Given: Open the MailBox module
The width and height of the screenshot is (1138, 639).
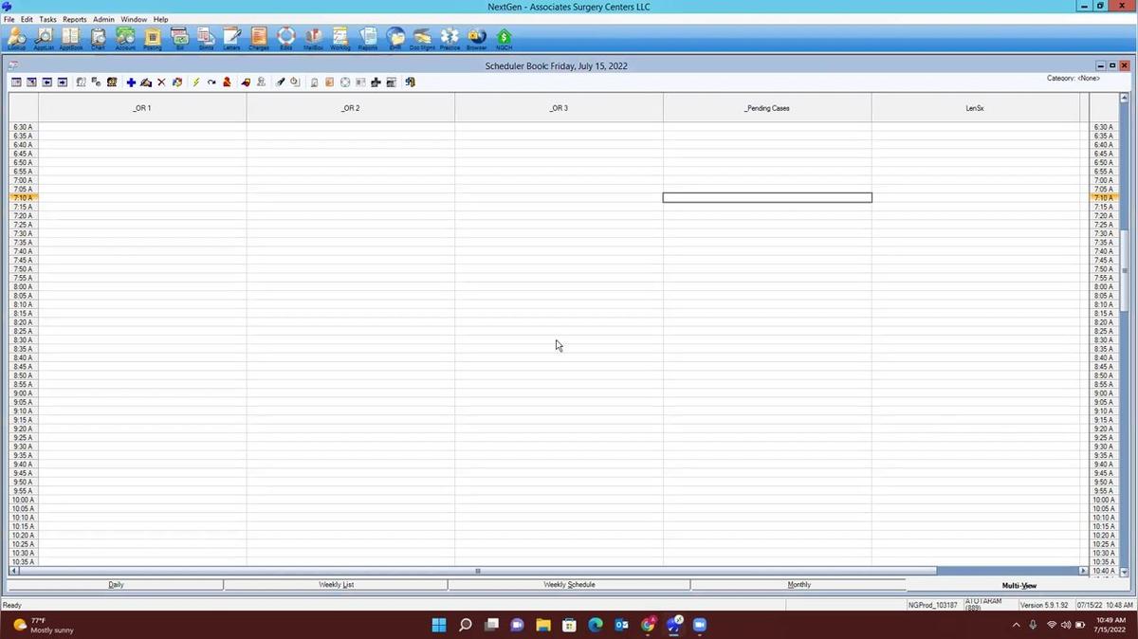Looking at the screenshot, I should pos(312,38).
